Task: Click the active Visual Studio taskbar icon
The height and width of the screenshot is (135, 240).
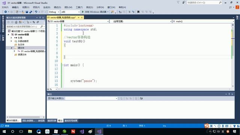Action: point(99,132)
